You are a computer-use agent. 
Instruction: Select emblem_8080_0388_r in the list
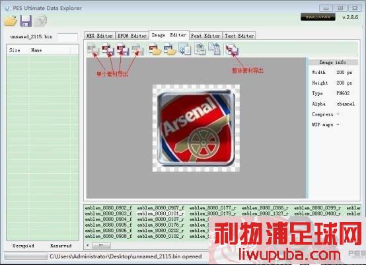click(x=266, y=208)
